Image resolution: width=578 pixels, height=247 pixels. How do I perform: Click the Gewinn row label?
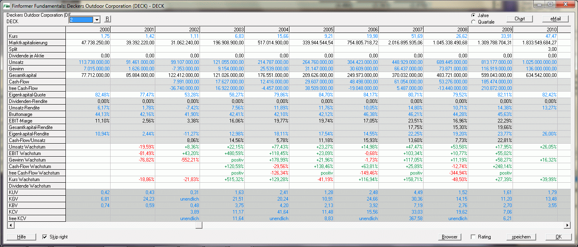pos(37,69)
